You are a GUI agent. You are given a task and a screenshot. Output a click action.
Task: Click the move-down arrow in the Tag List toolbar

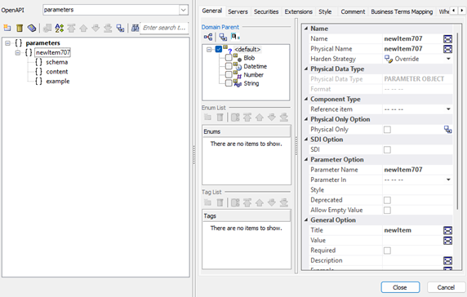[272, 202]
